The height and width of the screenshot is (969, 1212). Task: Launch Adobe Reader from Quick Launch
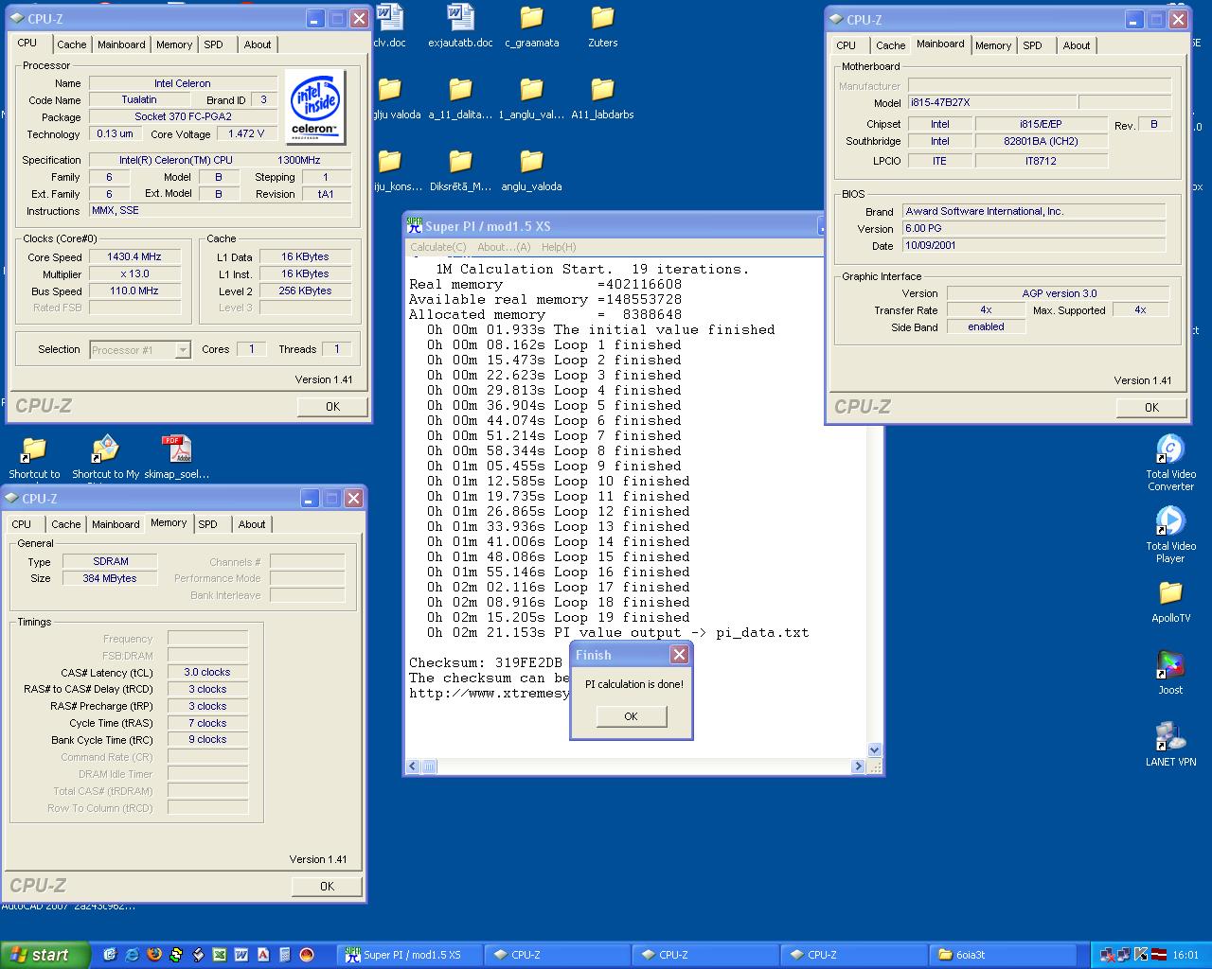point(263,955)
